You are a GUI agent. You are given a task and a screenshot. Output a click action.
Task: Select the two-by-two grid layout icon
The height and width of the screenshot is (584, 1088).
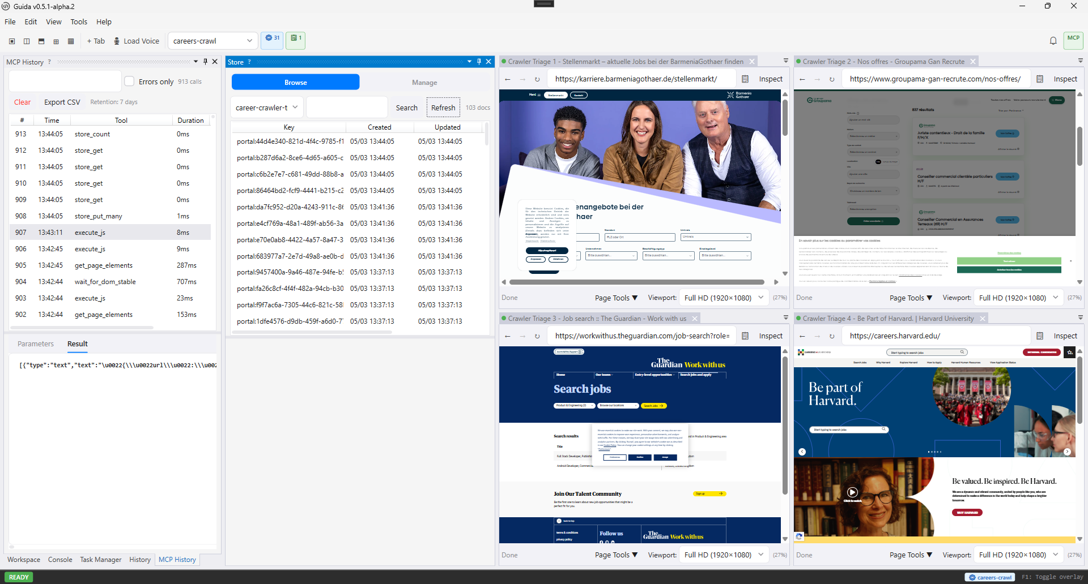click(56, 41)
